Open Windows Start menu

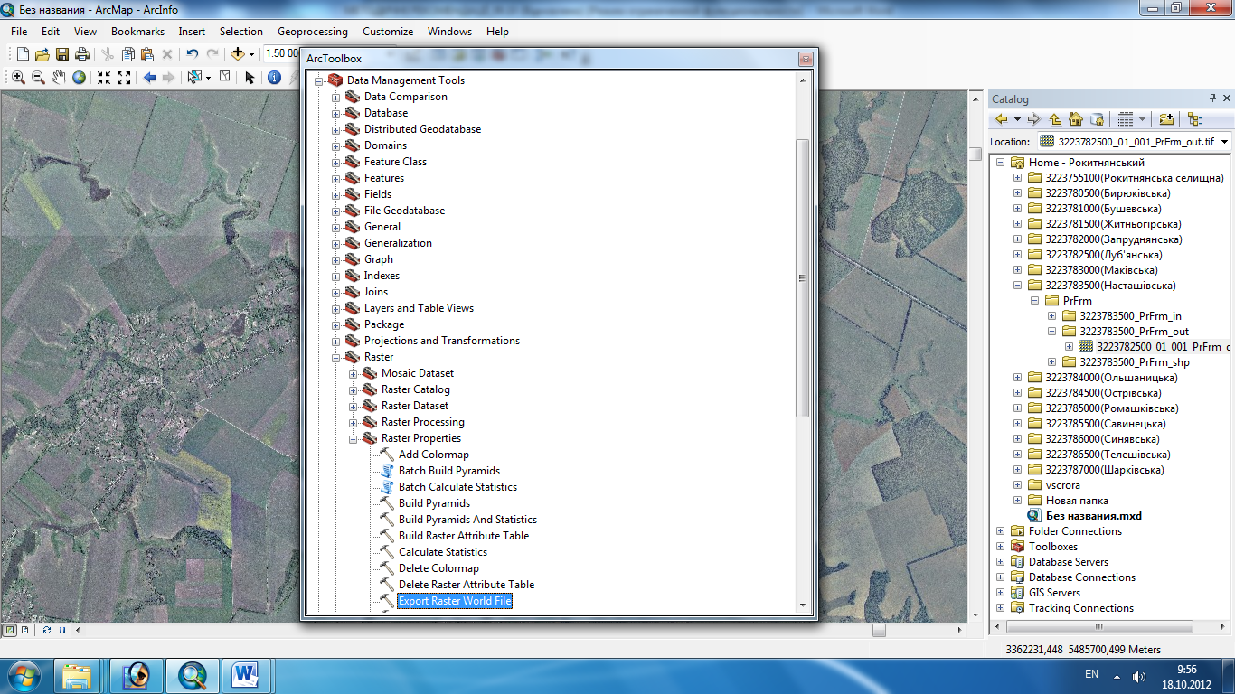[x=23, y=675]
